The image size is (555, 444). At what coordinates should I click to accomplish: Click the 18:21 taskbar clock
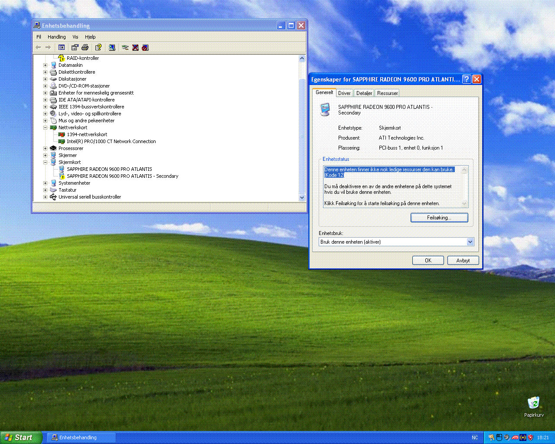pos(543,437)
